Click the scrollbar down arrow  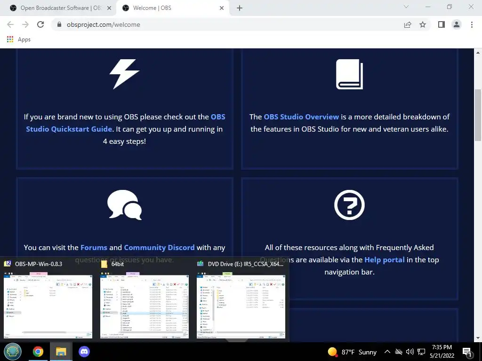coord(478,338)
